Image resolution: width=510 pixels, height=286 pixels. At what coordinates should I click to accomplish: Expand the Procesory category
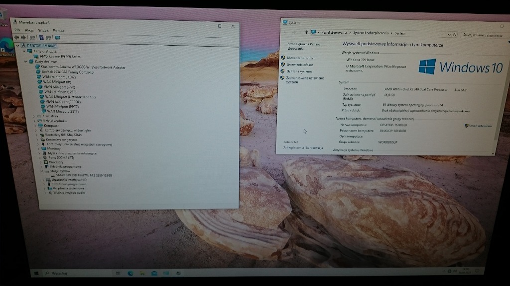[40, 162]
